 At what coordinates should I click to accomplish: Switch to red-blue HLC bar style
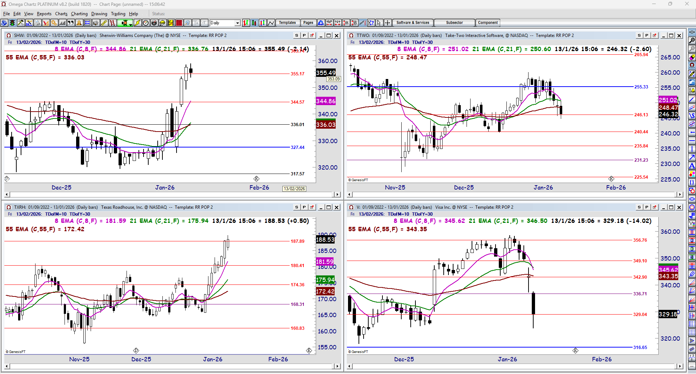pos(263,23)
